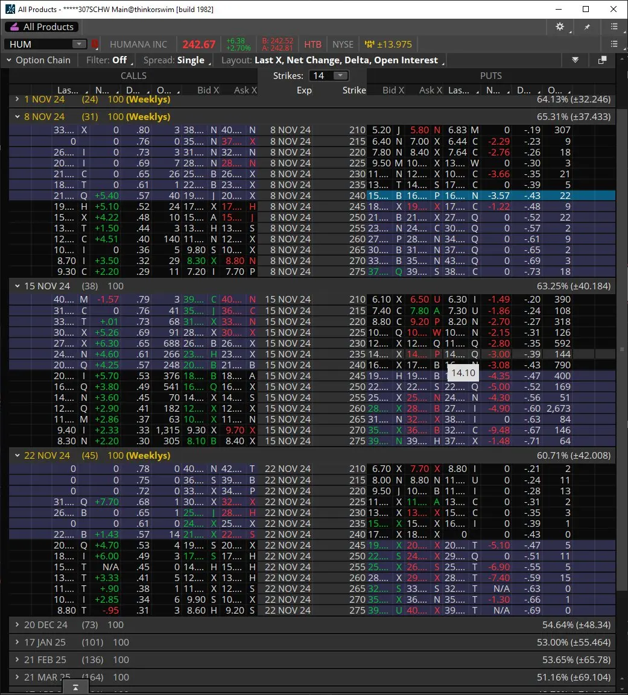Click the 242.67 last price
The image size is (628, 695).
click(x=198, y=45)
